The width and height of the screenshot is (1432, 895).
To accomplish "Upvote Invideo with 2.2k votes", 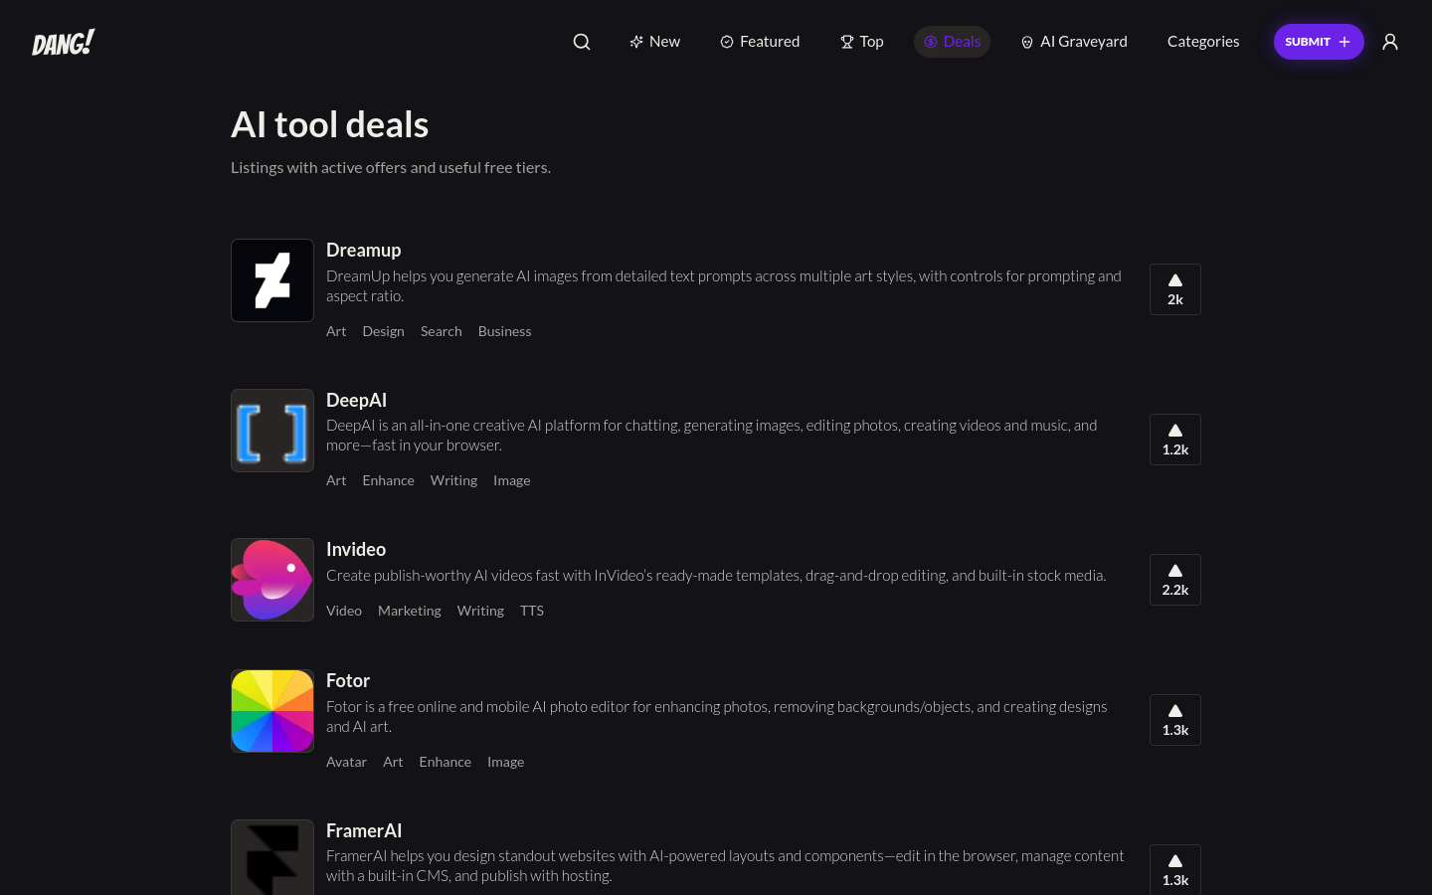I will tap(1175, 580).
